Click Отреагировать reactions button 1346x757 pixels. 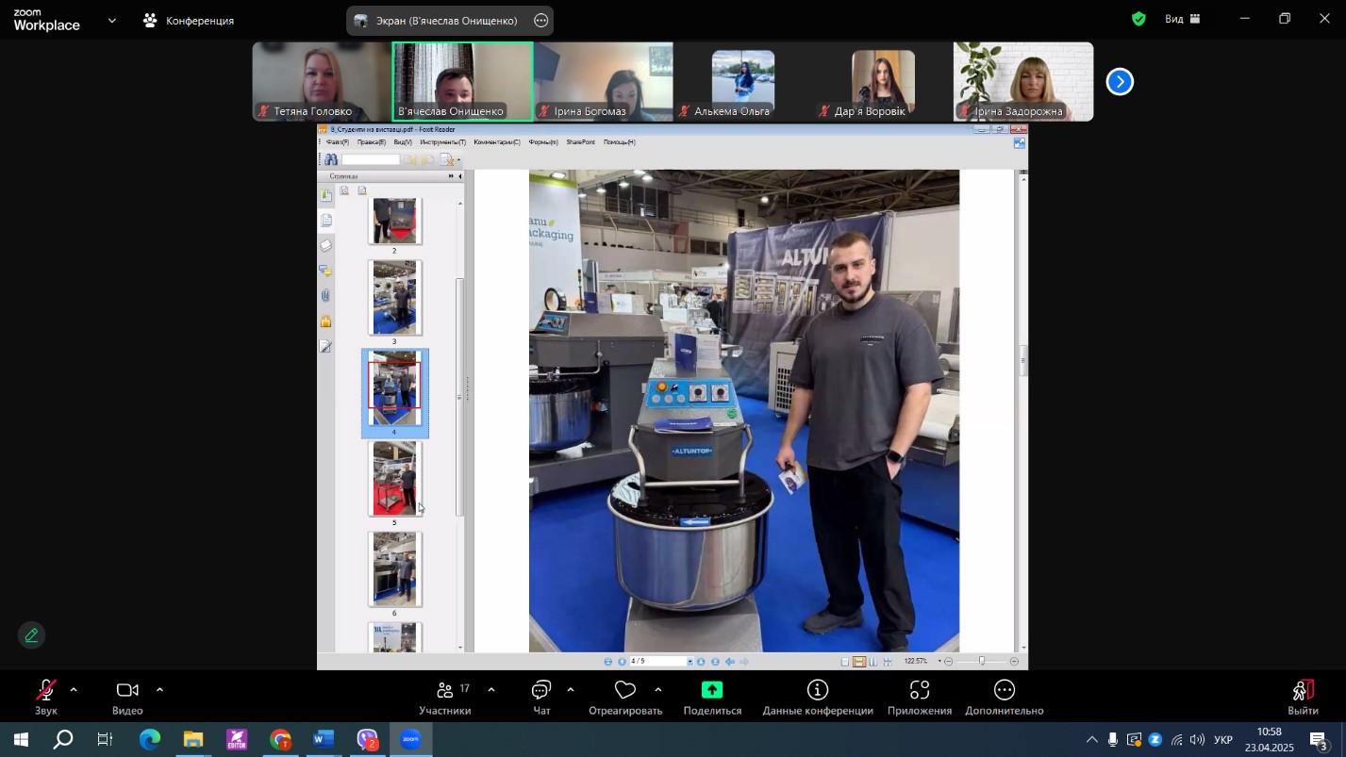pyautogui.click(x=625, y=699)
